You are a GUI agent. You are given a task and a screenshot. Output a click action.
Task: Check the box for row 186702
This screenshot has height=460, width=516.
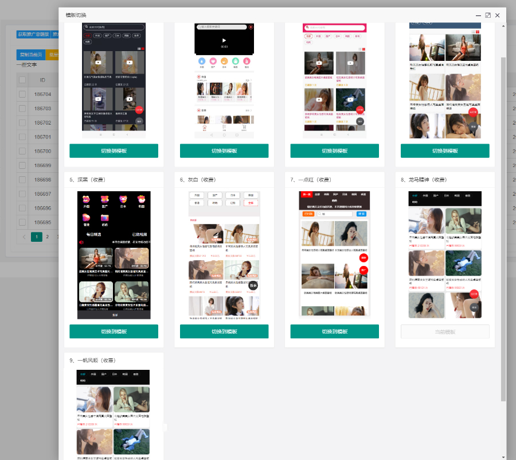coord(22,122)
